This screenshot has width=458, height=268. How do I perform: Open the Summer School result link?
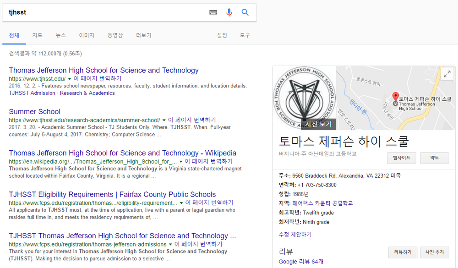[x=34, y=112]
